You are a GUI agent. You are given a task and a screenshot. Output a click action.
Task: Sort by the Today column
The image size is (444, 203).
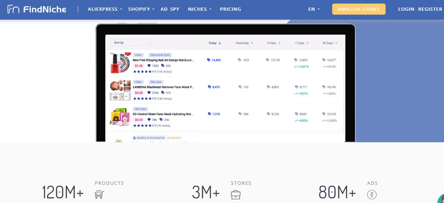pos(215,43)
